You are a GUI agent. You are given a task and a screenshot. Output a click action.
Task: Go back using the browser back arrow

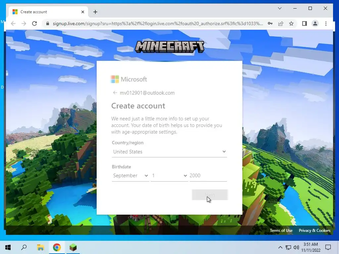[x=13, y=23]
